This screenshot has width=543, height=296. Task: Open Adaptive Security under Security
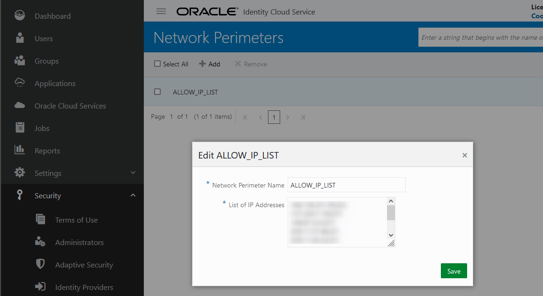click(84, 265)
